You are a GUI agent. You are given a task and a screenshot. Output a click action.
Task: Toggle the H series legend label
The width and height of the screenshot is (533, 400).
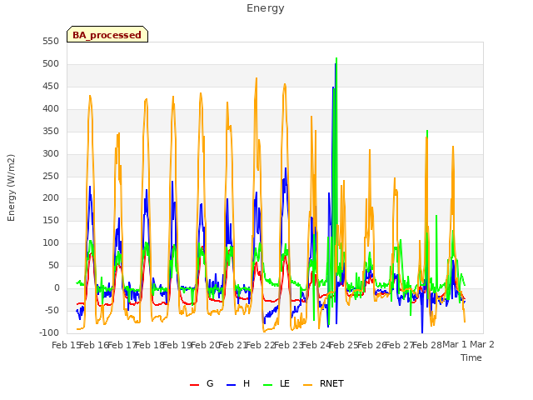pos(247,383)
